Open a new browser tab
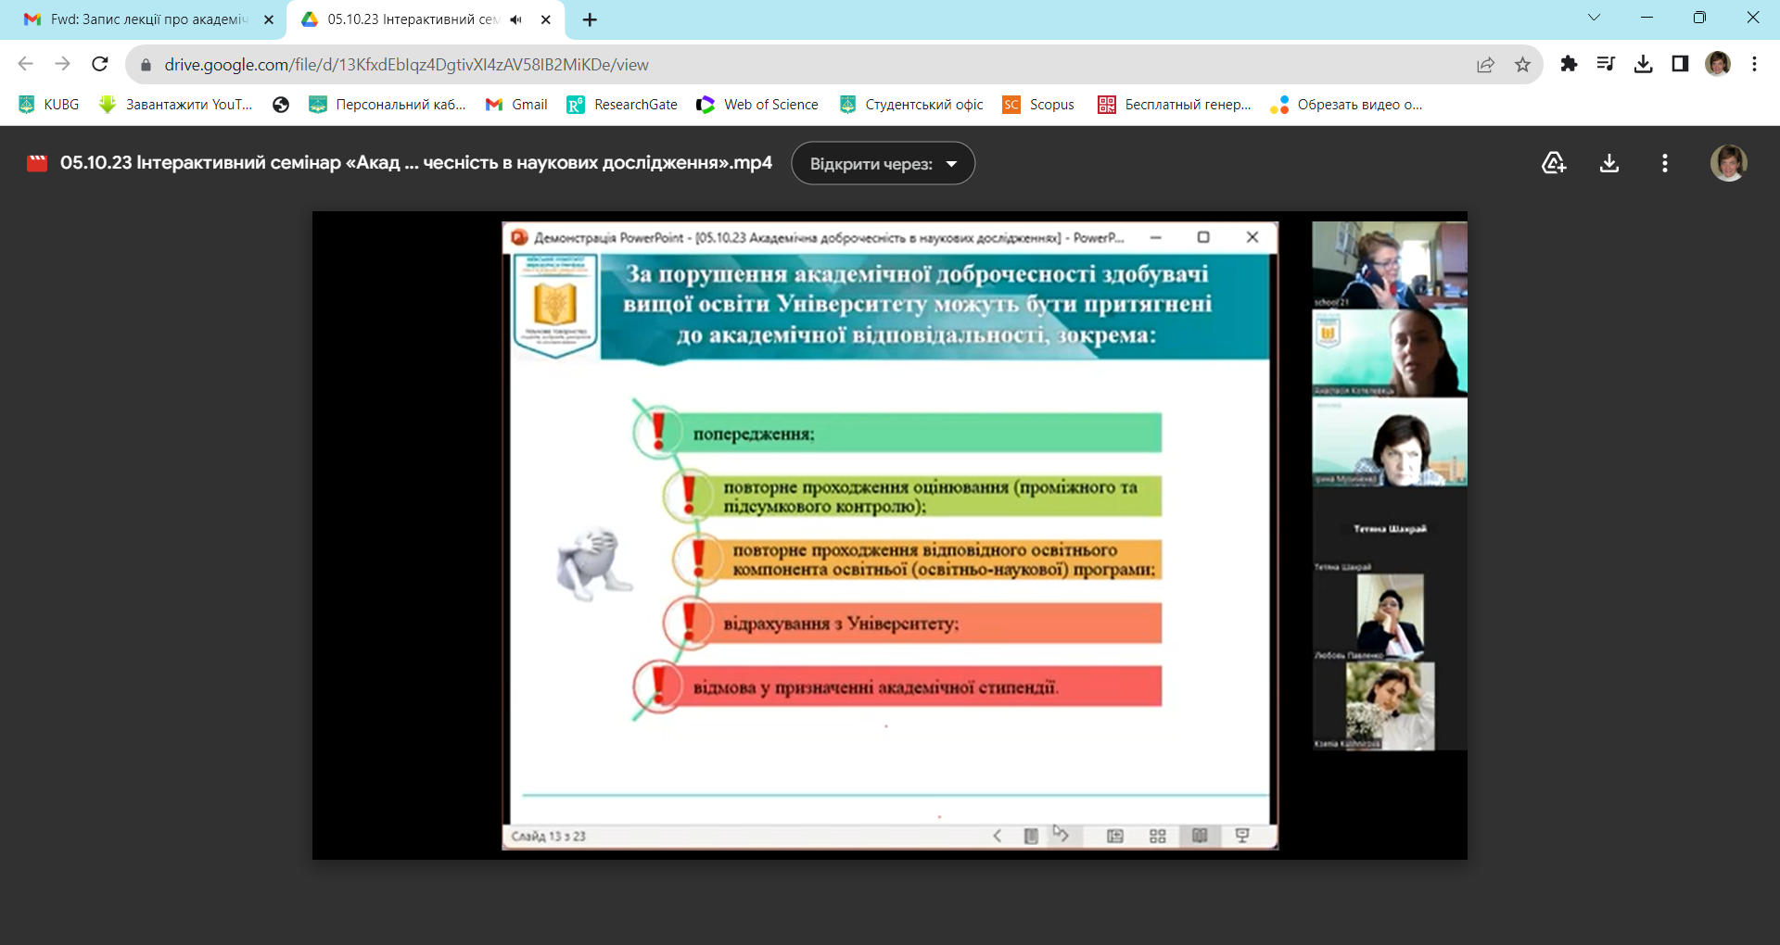This screenshot has width=1780, height=945. pos(590,19)
